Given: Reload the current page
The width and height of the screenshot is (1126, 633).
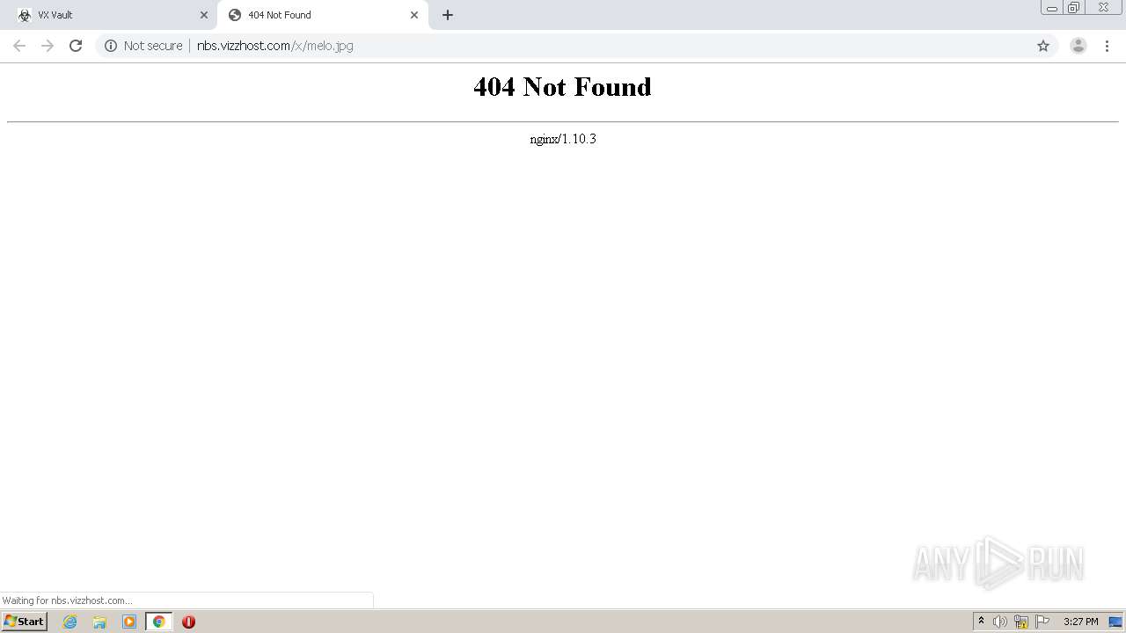Looking at the screenshot, I should click(76, 46).
